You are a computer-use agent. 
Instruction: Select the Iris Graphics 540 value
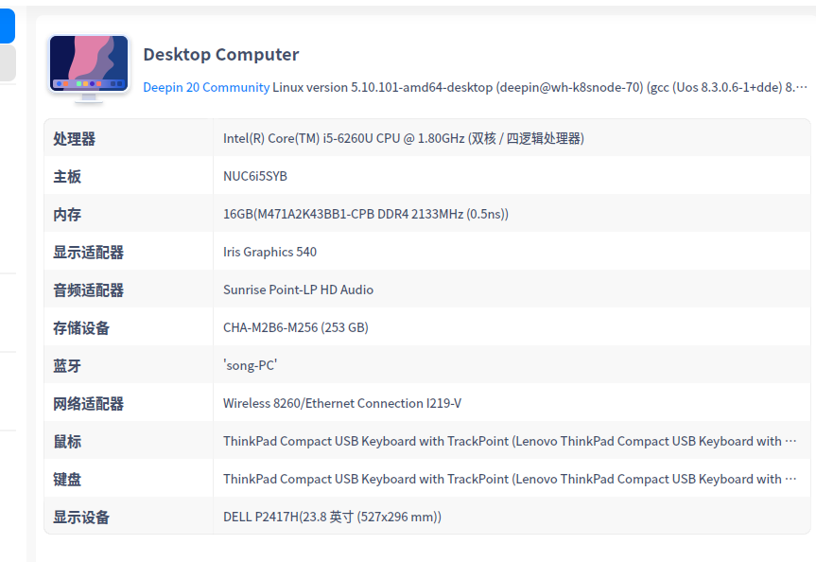pyautogui.click(x=269, y=252)
